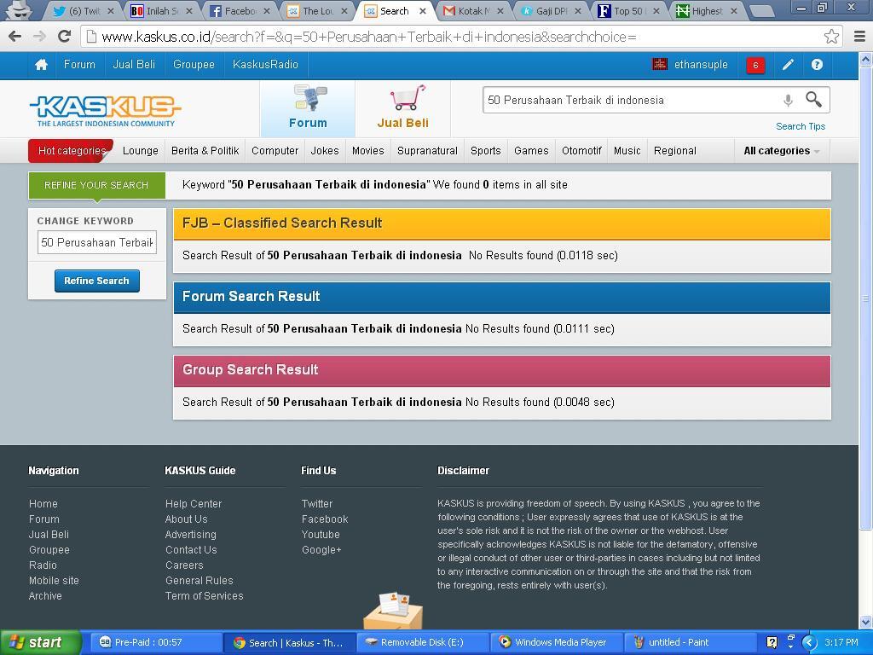Open the Music category
873x655 pixels.
627,151
